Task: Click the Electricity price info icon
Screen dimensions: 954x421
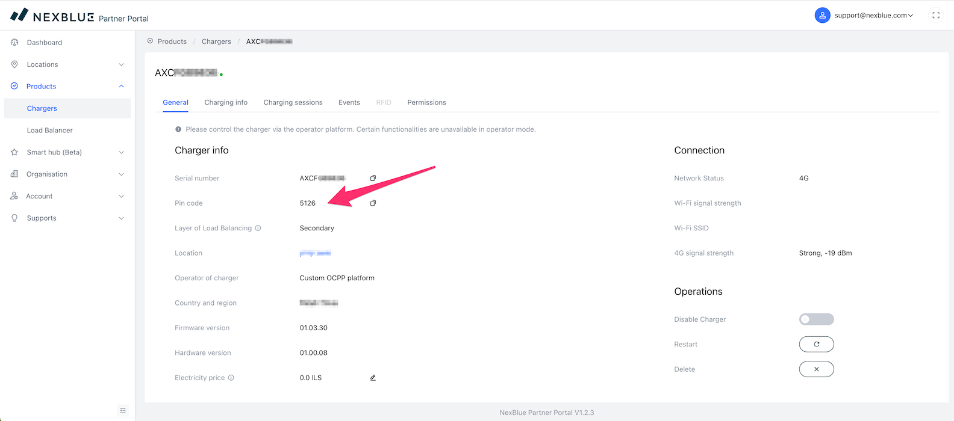Action: pyautogui.click(x=231, y=378)
